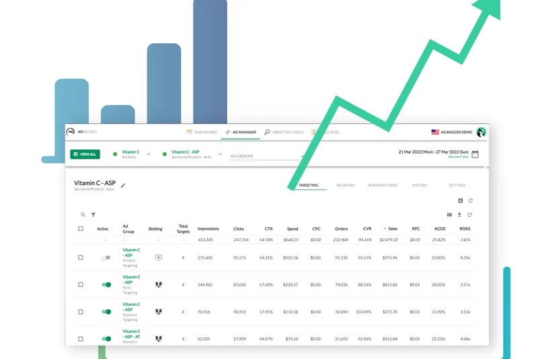
Task: Check the Product Targeting row checkbox
Action: pos(81,257)
